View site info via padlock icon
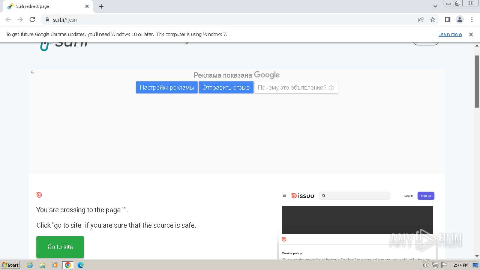This screenshot has width=480, height=270. [x=47, y=19]
